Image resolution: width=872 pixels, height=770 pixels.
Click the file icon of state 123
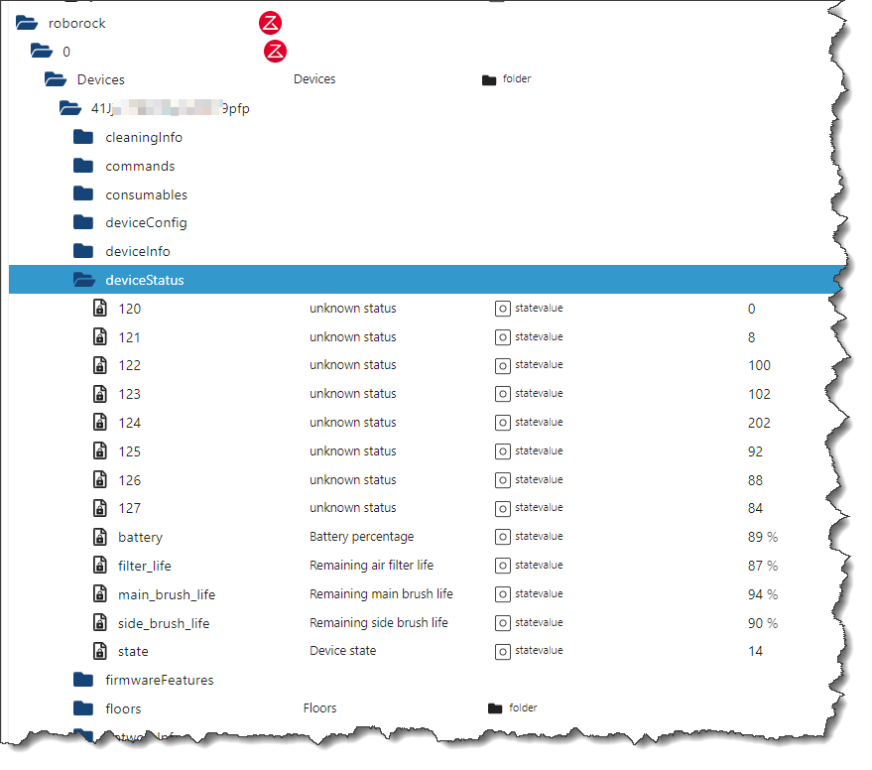99,393
